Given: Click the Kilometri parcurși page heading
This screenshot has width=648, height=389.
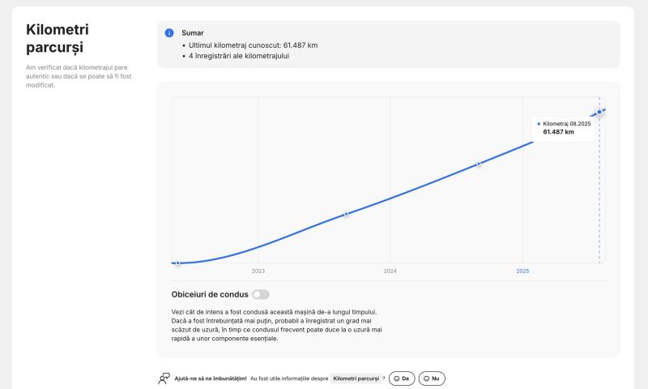Looking at the screenshot, I should [x=55, y=38].
